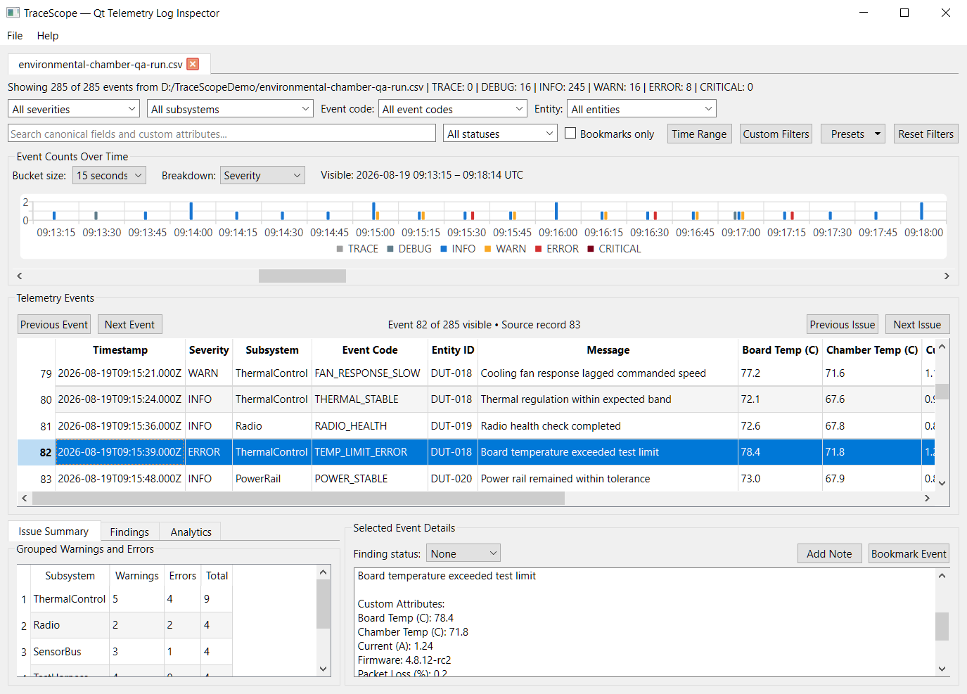967x694 pixels.
Task: Set Finding status dropdown showing None
Action: [463, 553]
